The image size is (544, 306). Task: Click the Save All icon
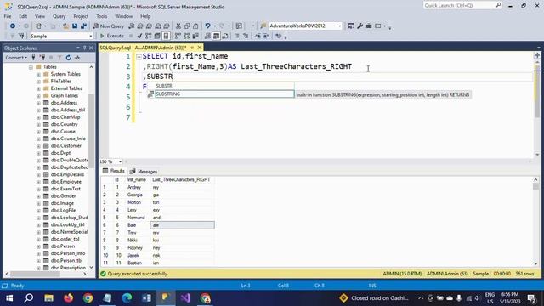pyautogui.click(x=83, y=26)
